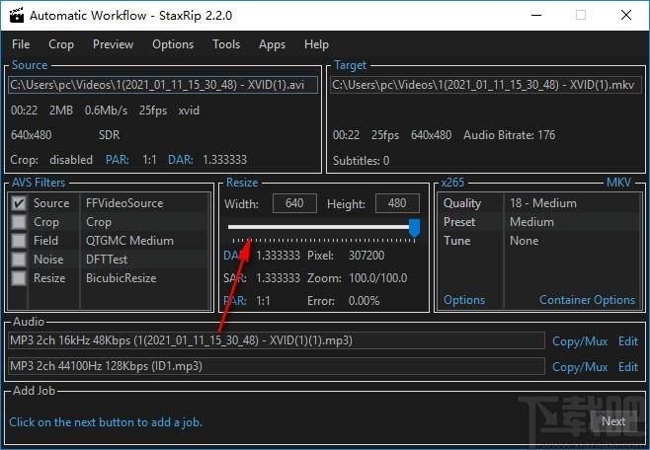Screen dimensions: 650x450
Task: Enable the Resize filter checkbox
Action: (19, 277)
